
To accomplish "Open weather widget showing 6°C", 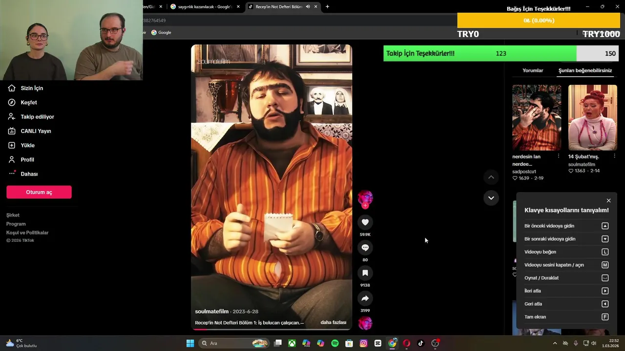I will pos(21,343).
